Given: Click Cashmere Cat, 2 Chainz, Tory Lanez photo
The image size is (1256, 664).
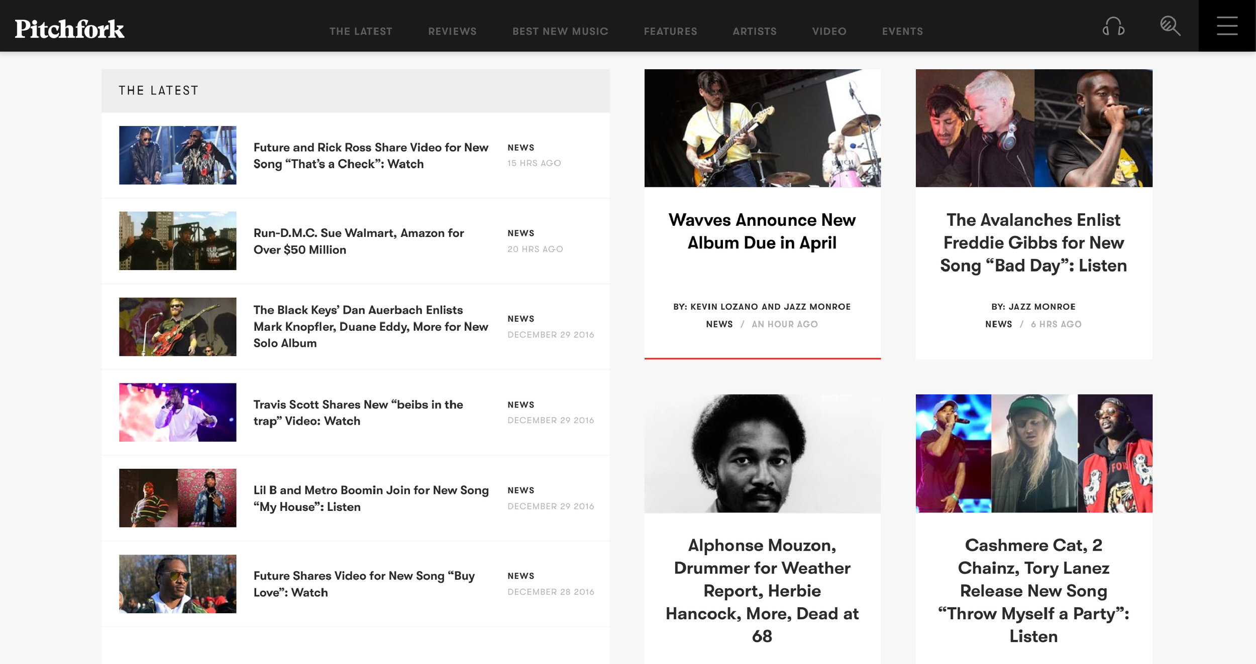Looking at the screenshot, I should click(1034, 453).
